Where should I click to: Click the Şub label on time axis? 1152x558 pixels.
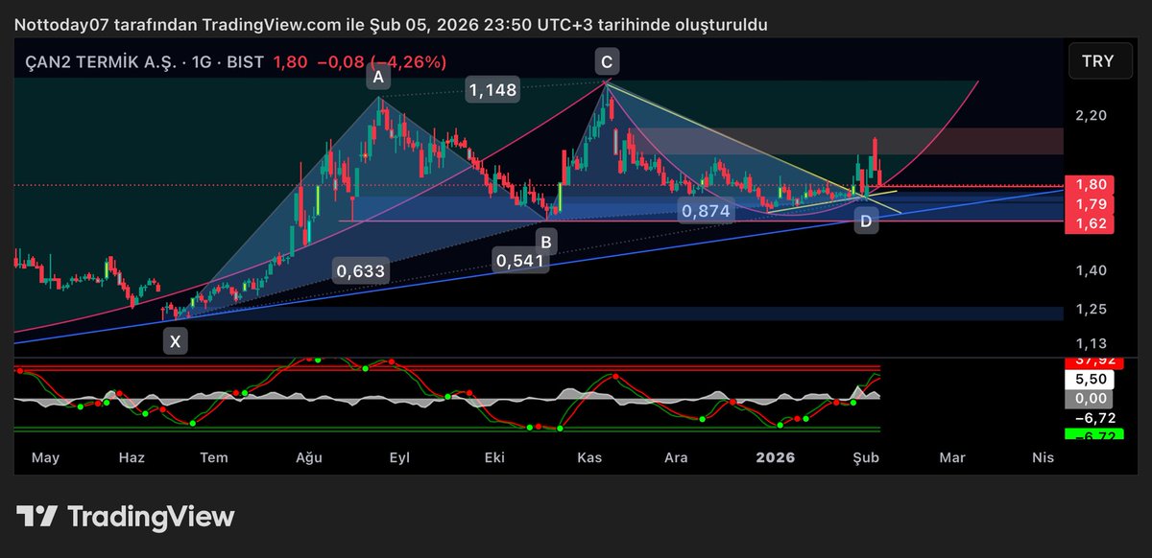867,458
